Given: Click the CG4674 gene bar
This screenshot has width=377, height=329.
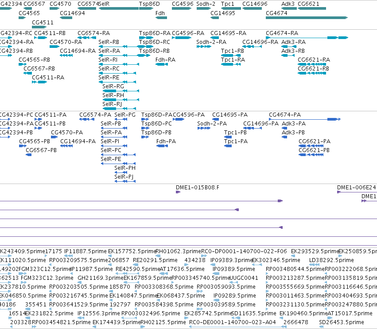Looking at the screenshot, I should [x=307, y=18].
